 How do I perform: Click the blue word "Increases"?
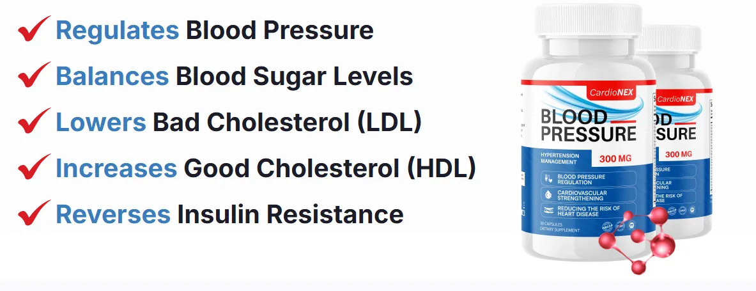pos(116,169)
